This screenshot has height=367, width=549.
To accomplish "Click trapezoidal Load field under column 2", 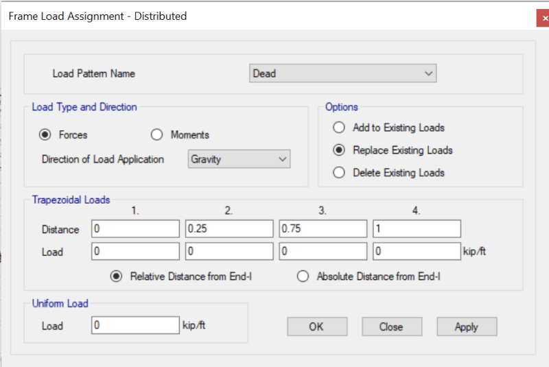I will tap(229, 251).
